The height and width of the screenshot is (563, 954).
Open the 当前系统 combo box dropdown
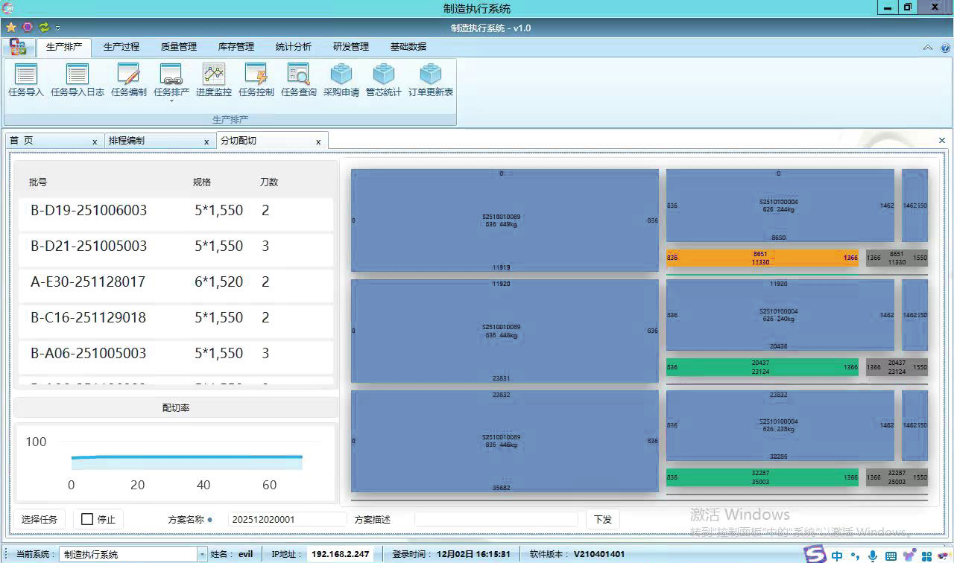(x=202, y=554)
